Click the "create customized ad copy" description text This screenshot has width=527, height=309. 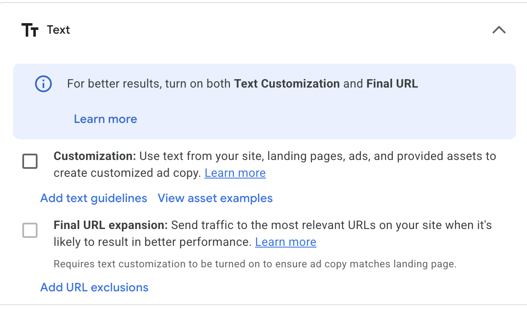click(x=127, y=173)
